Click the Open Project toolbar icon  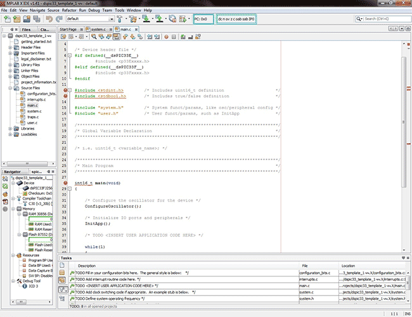pyautogui.click(x=27, y=19)
